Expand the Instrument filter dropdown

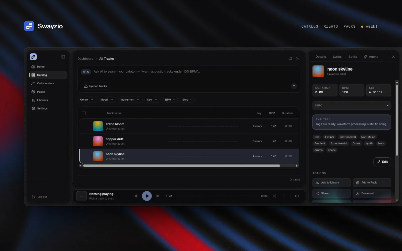[130, 100]
